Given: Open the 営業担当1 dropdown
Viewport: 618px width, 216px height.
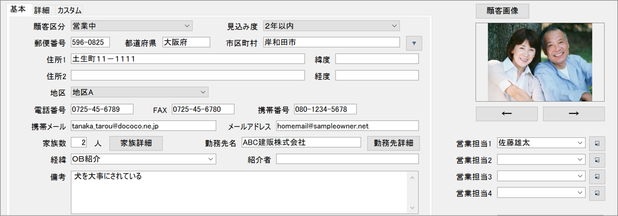Looking at the screenshot, I should [580, 143].
